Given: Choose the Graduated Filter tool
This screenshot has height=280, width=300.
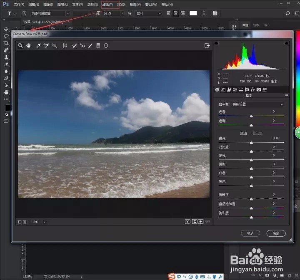Looking at the screenshot, I should [98, 46].
